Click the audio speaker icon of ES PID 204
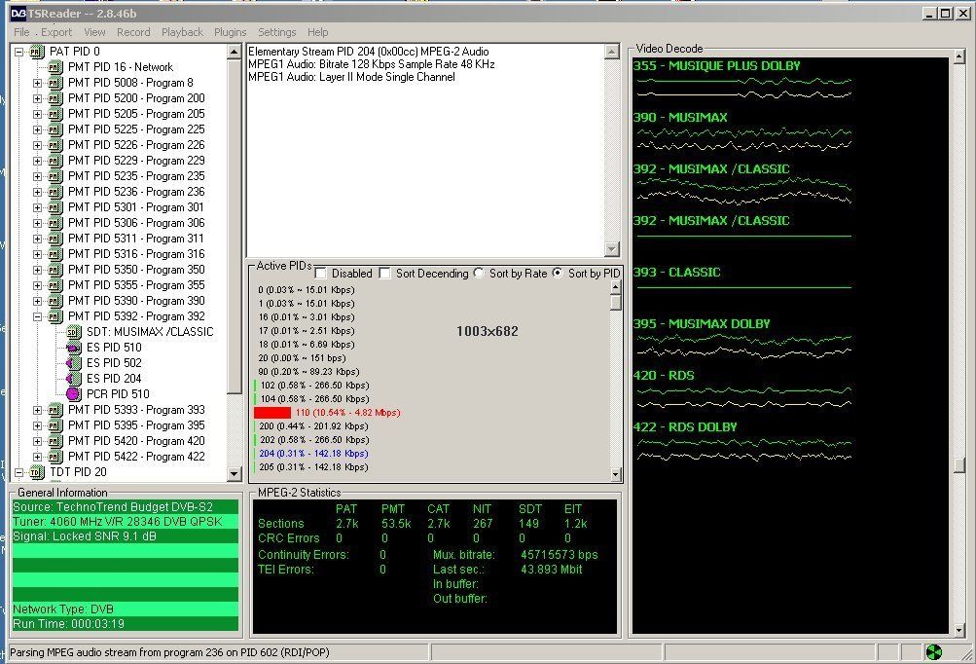976x664 pixels. [73, 379]
